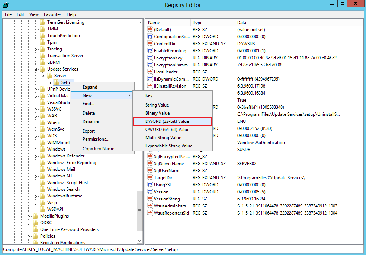Choose String Value from submenu
Viewport: 366px width, 255px height.
173,105
